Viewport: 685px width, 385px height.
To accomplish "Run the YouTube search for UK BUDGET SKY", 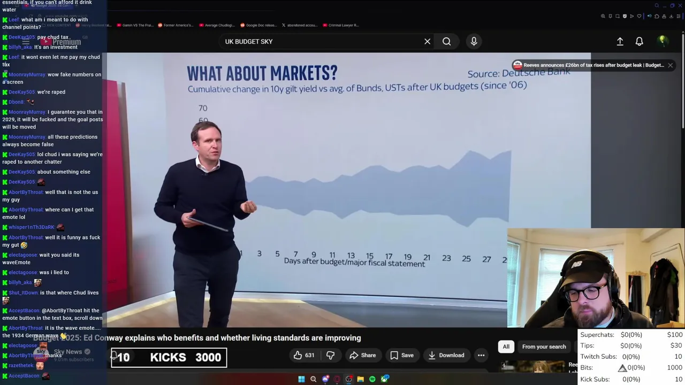I will (446, 41).
